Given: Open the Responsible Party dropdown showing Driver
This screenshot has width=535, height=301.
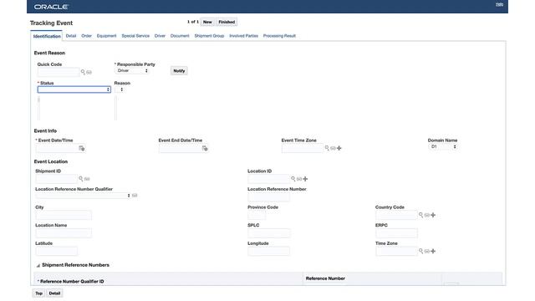Looking at the screenshot, I should pos(132,70).
